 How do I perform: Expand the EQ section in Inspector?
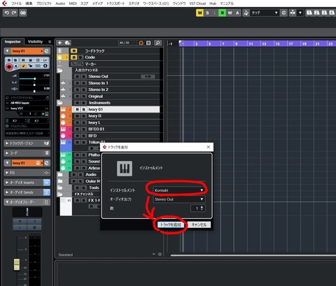[27, 173]
